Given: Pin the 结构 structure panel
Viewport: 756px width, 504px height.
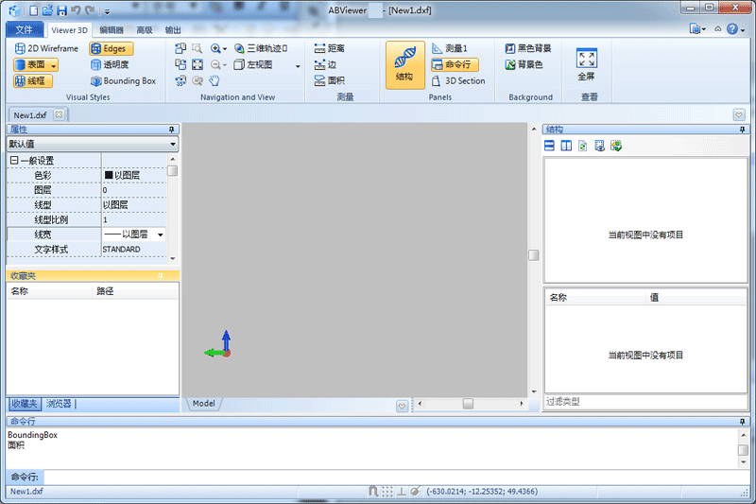Looking at the screenshot, I should click(742, 130).
